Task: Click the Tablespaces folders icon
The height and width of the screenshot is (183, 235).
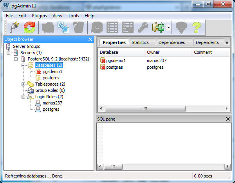Action: tap(31, 84)
